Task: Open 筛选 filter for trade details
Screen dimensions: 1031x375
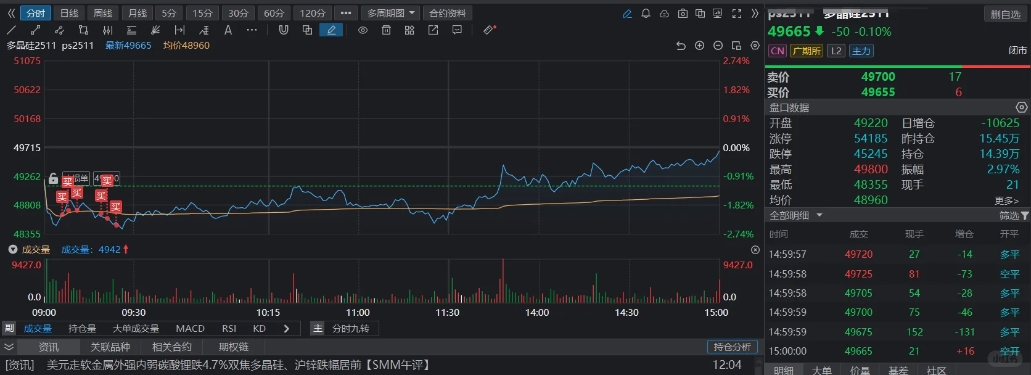Action: click(x=1014, y=215)
